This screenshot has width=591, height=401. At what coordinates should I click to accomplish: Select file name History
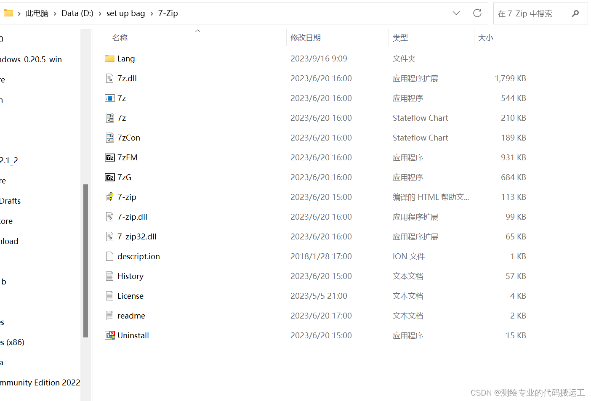click(x=130, y=276)
